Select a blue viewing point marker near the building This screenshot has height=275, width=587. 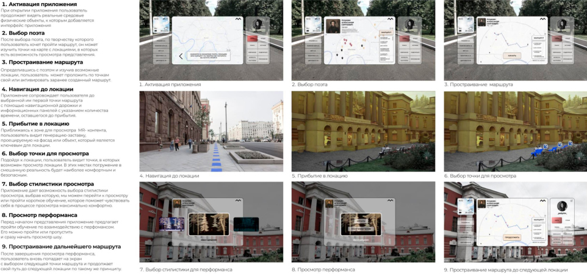pyautogui.click(x=545, y=147)
